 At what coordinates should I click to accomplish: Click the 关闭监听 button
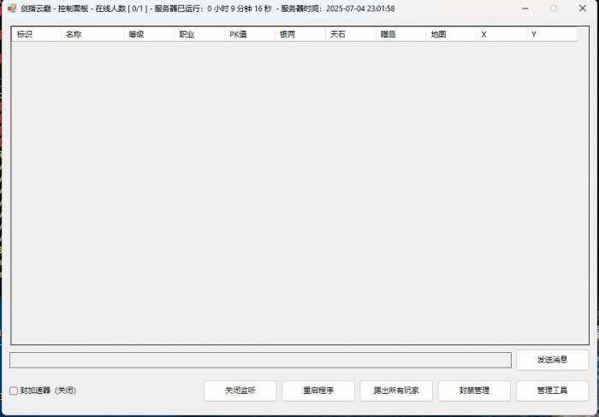(240, 391)
